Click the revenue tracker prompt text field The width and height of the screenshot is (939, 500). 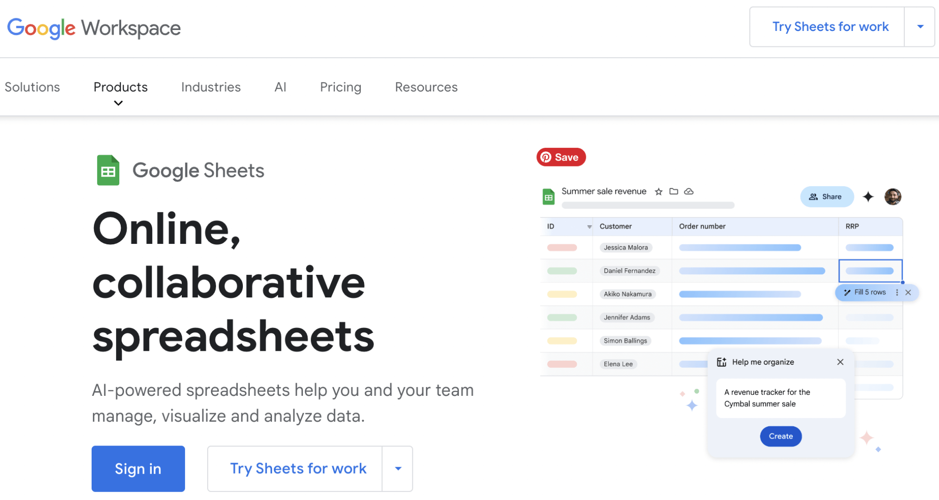781,398
